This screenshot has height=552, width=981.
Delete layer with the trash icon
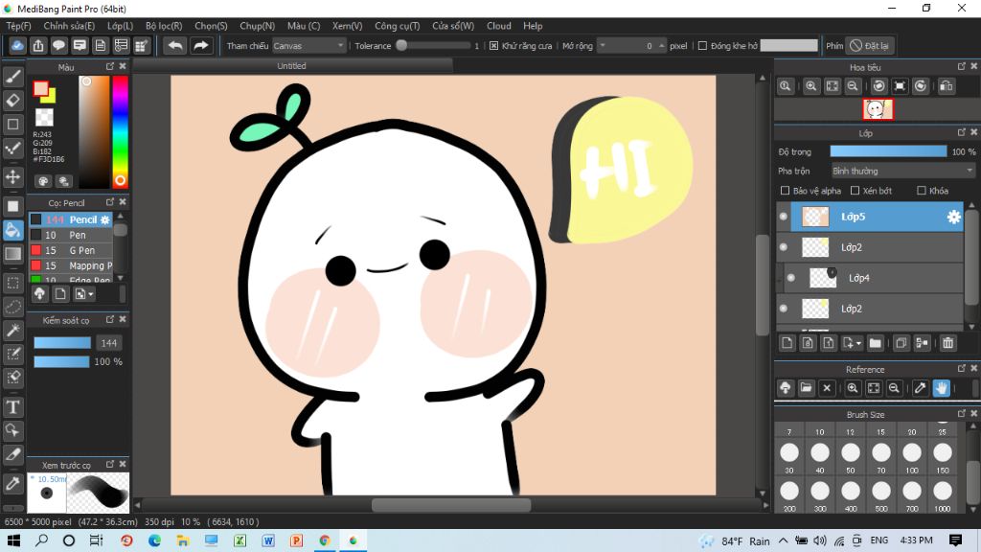(948, 343)
